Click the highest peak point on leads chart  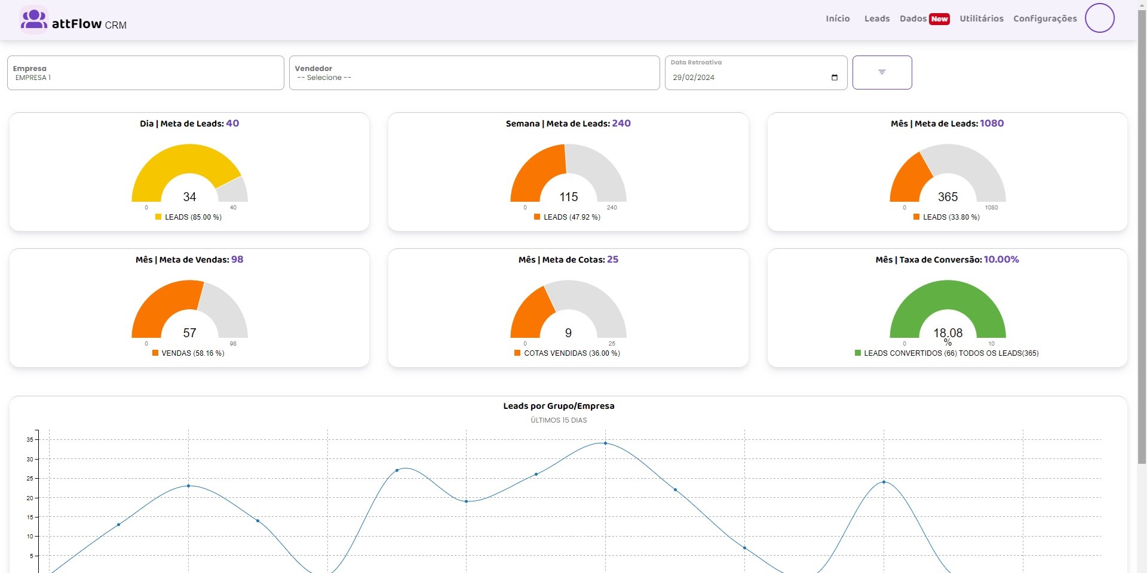pos(605,443)
